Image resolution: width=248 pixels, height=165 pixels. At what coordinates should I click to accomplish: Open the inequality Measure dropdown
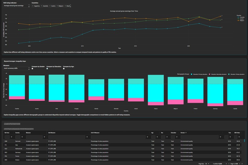click(16, 69)
